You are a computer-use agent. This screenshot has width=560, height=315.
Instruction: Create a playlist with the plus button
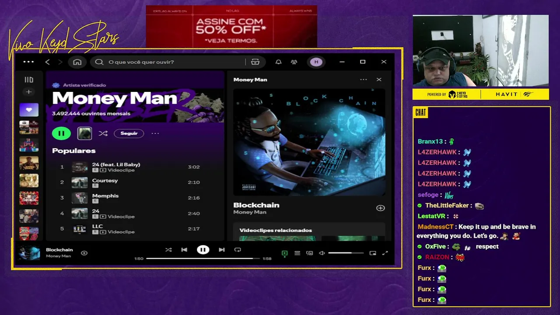[x=29, y=92]
